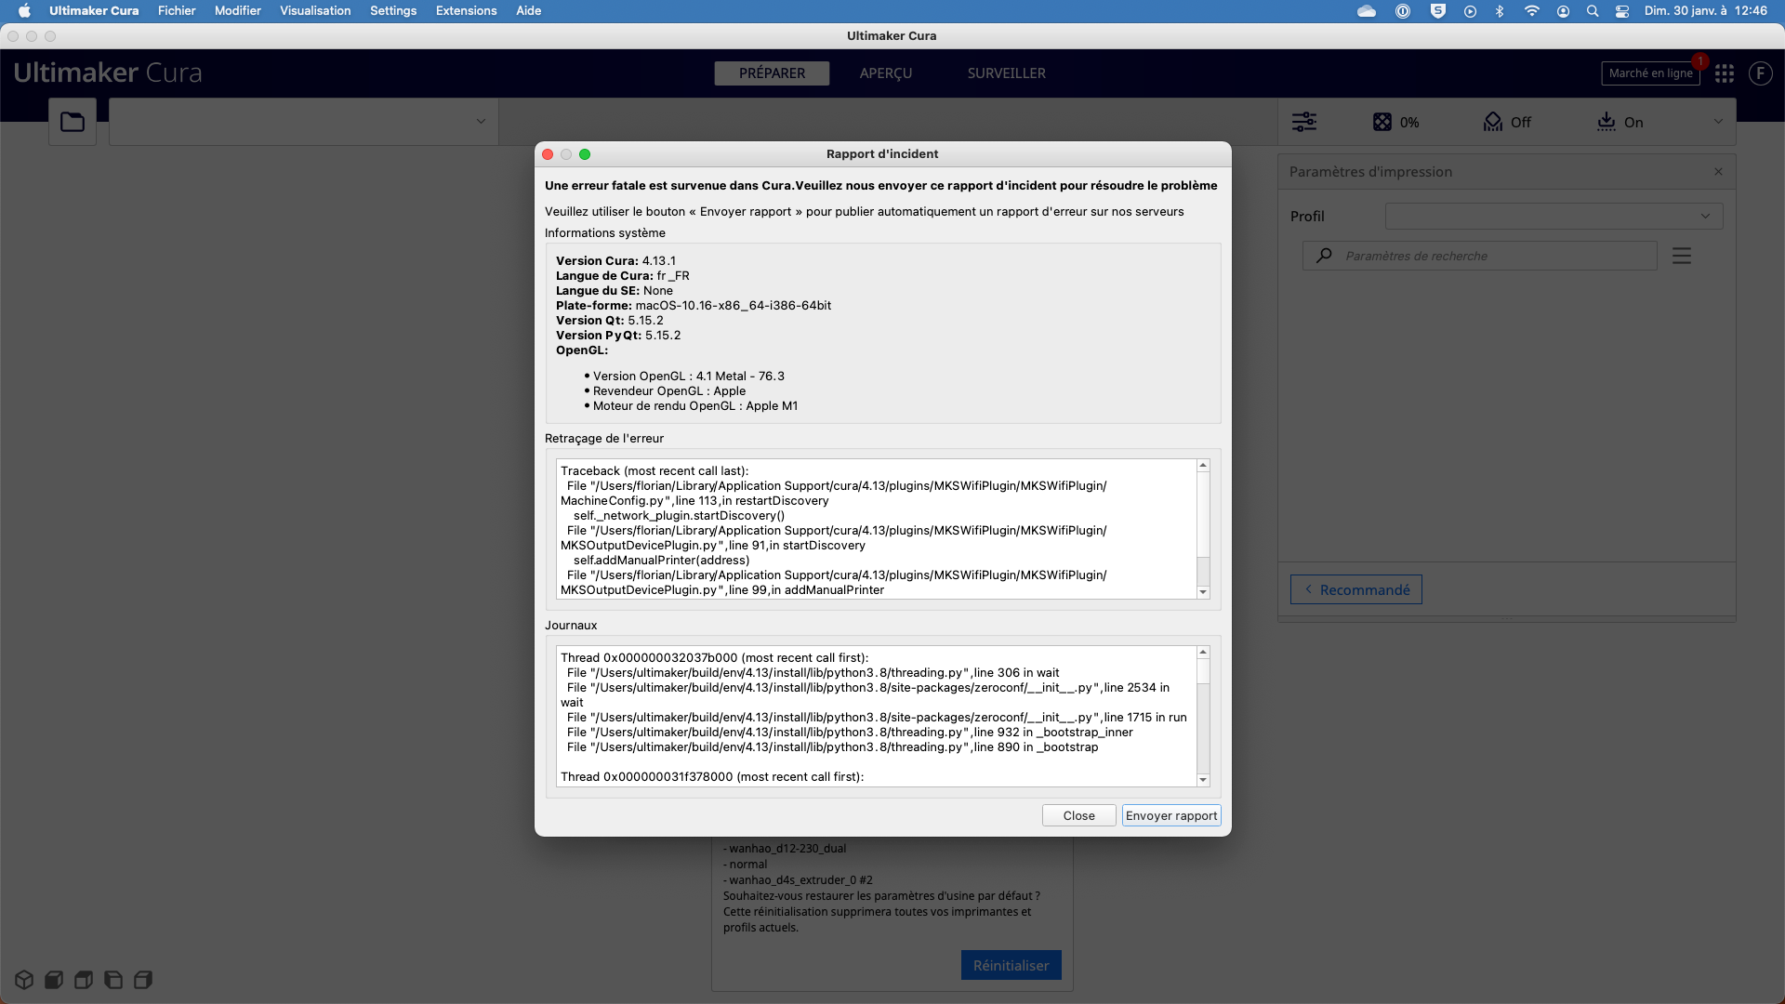Image resolution: width=1785 pixels, height=1004 pixels.
Task: Open the Aide menu
Action: [529, 11]
